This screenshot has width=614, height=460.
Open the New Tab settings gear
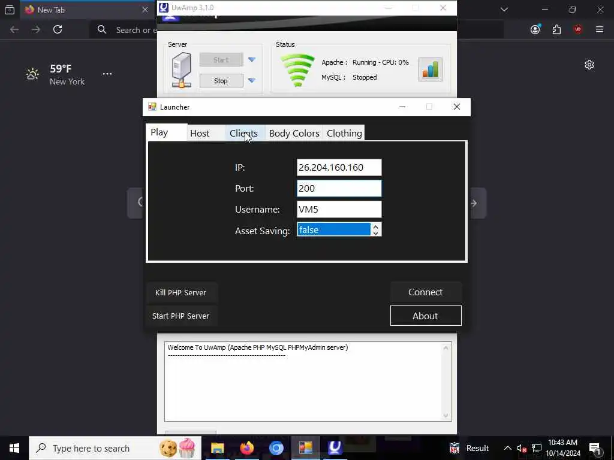tap(589, 65)
